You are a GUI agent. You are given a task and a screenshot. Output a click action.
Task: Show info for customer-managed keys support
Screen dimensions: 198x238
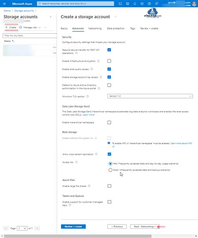70,205
